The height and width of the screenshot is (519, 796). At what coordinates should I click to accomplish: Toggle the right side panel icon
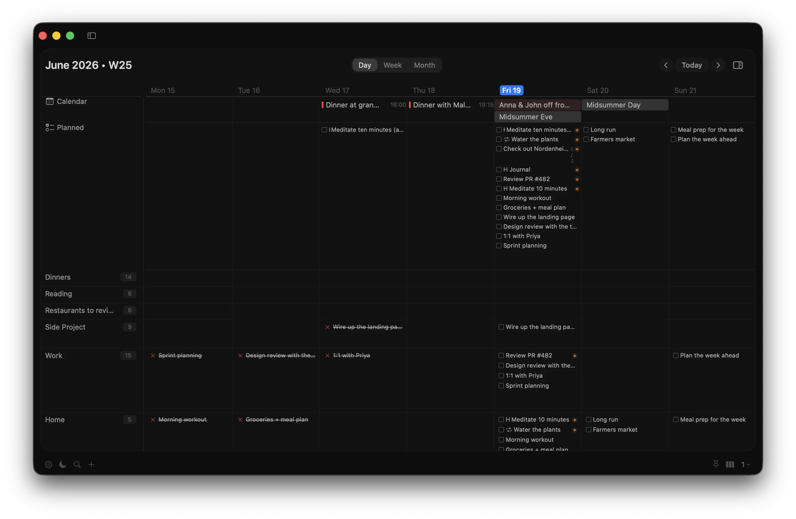(x=738, y=65)
